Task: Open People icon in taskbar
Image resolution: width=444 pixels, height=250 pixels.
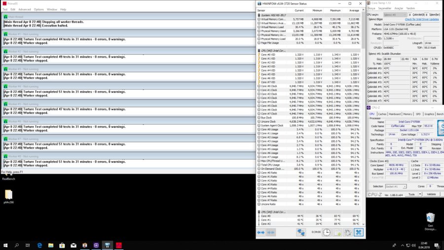Action: (x=394, y=245)
